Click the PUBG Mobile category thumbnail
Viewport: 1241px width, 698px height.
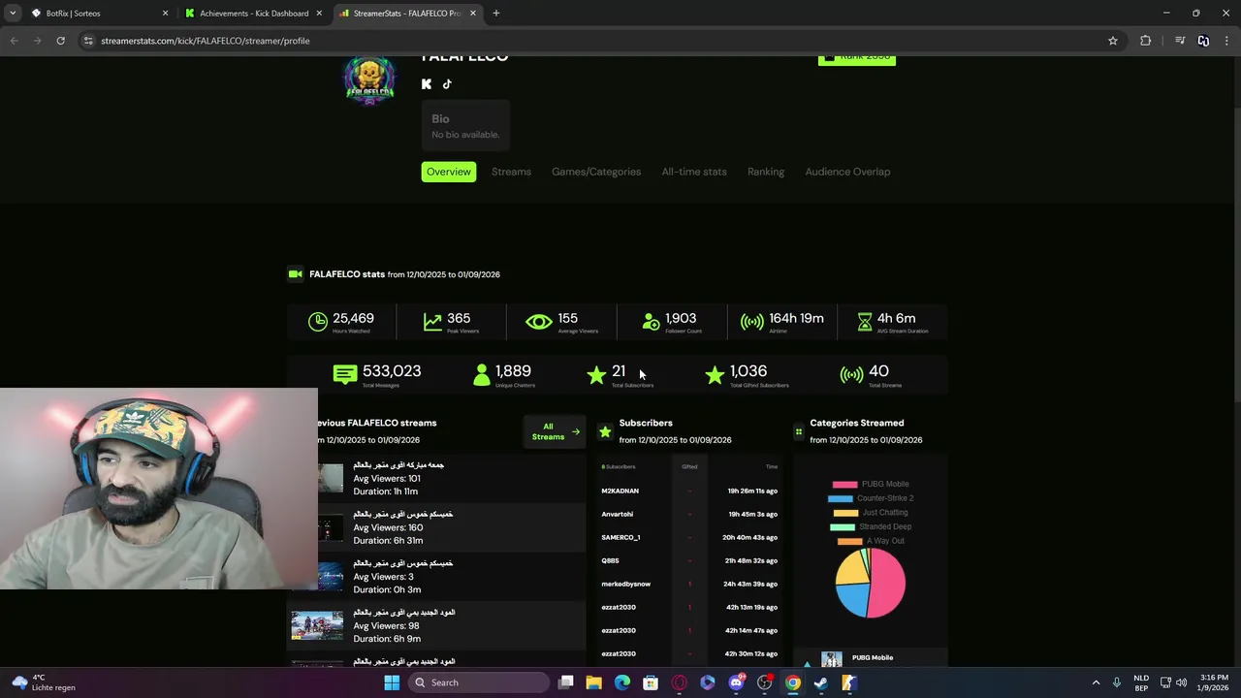click(x=832, y=659)
